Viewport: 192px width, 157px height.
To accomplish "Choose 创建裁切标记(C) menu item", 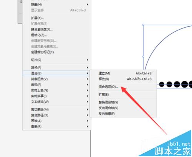I will click(56, 52).
